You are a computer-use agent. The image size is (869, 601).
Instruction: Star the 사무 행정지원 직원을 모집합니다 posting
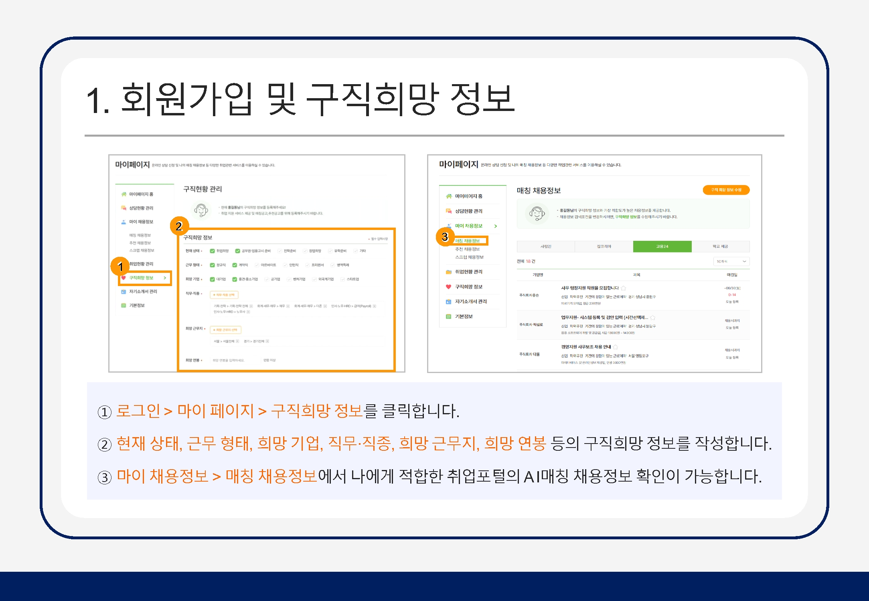623,288
